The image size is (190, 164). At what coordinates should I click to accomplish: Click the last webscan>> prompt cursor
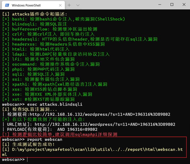click(x=27, y=160)
